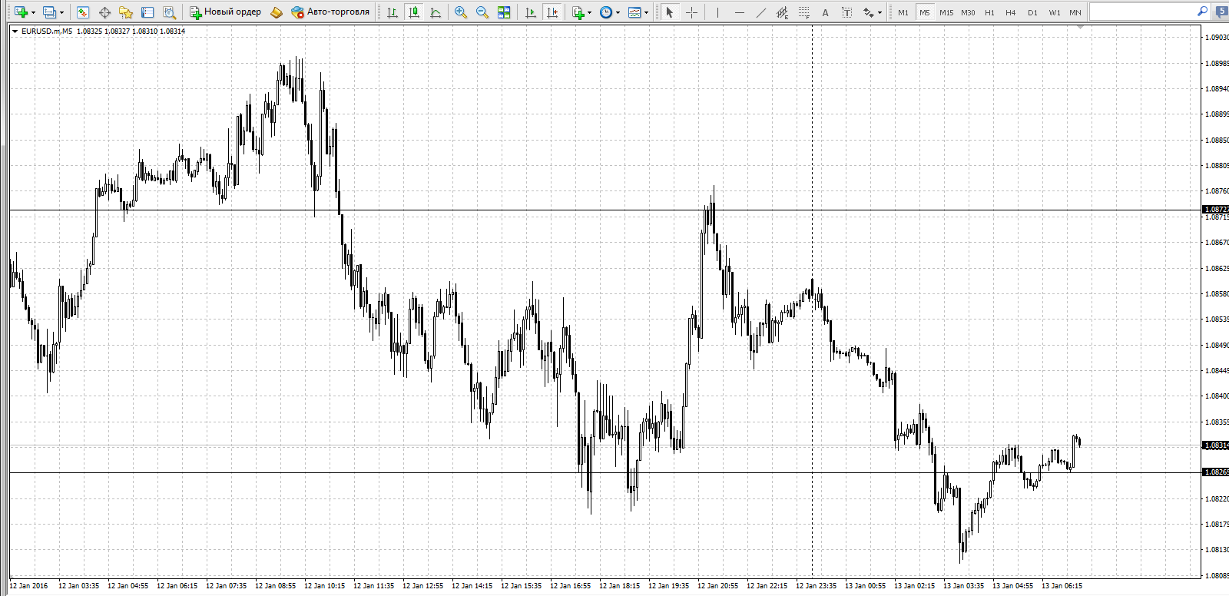Switch to the M30 timeframe

pos(968,12)
